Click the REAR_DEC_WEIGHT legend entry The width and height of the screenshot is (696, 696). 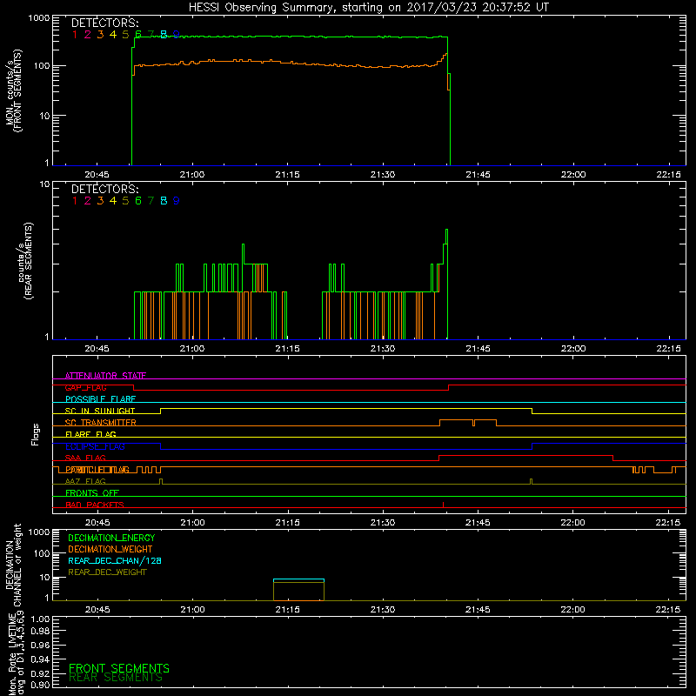[x=107, y=572]
